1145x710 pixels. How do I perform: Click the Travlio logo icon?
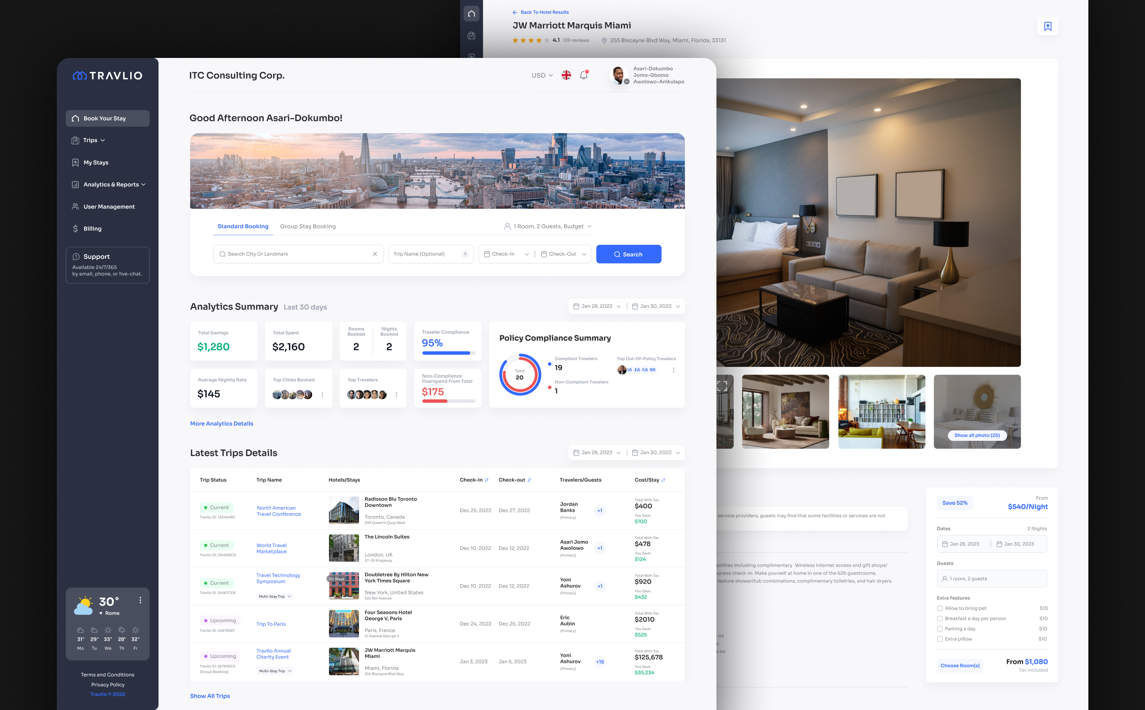pyautogui.click(x=80, y=76)
